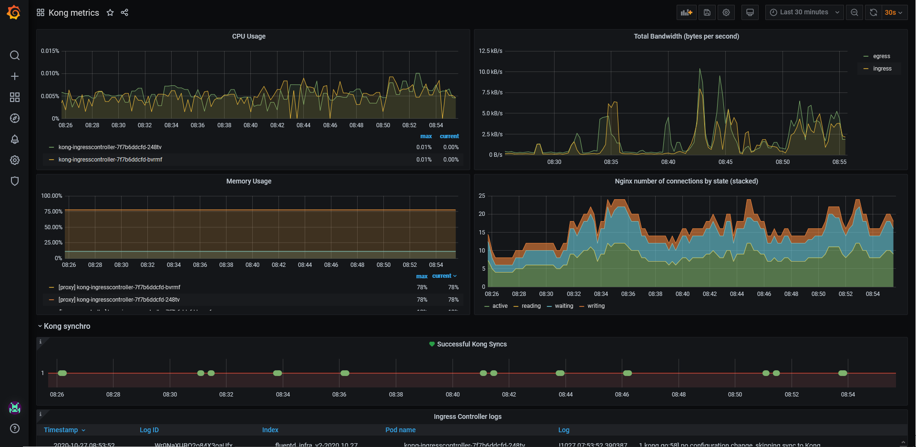The image size is (916, 447).
Task: Toggle active connections legend entry
Action: click(x=500, y=306)
